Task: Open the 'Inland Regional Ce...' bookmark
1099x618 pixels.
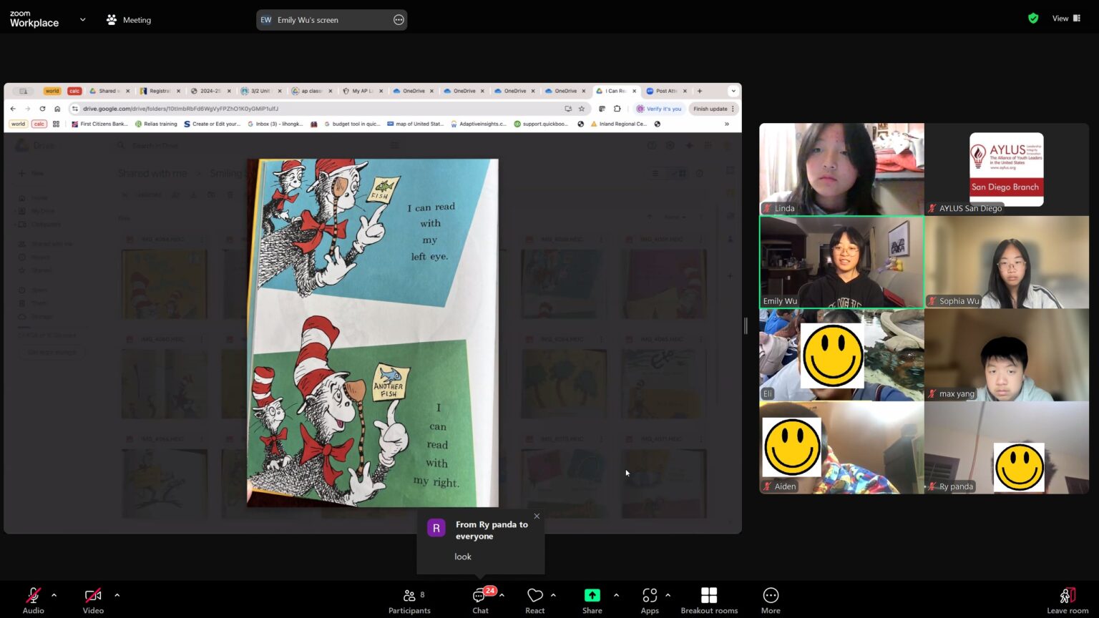Action: click(x=618, y=124)
